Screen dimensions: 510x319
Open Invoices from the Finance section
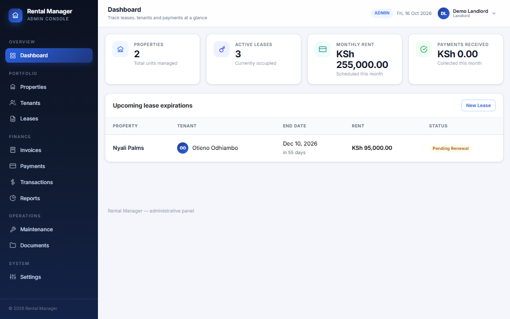tap(49, 150)
